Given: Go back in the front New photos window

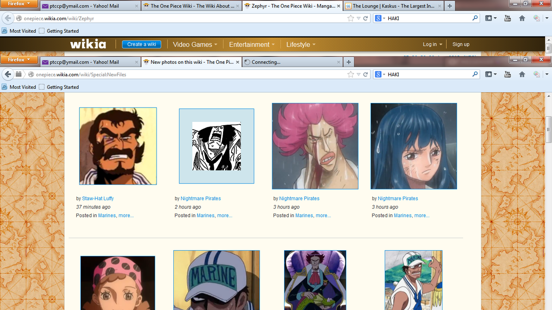Looking at the screenshot, I should (8, 74).
